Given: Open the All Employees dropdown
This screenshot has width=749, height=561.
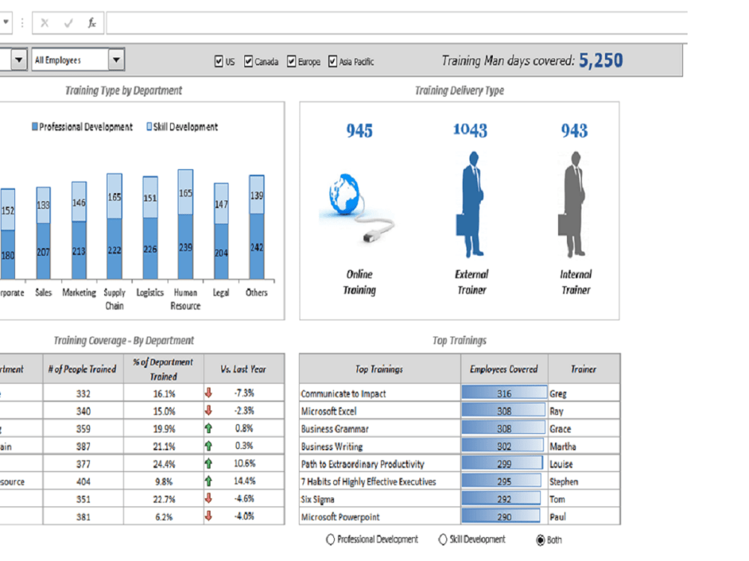Looking at the screenshot, I should (115, 59).
